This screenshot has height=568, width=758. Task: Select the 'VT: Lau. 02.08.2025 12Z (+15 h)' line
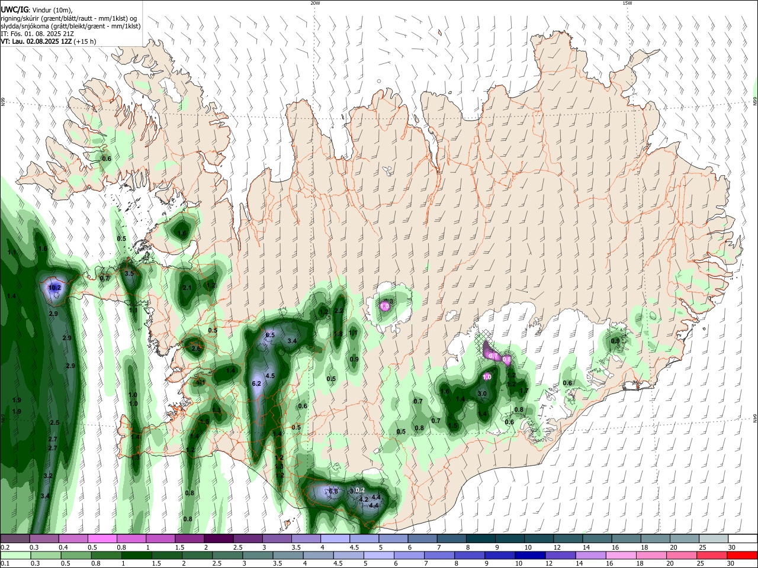click(x=49, y=41)
